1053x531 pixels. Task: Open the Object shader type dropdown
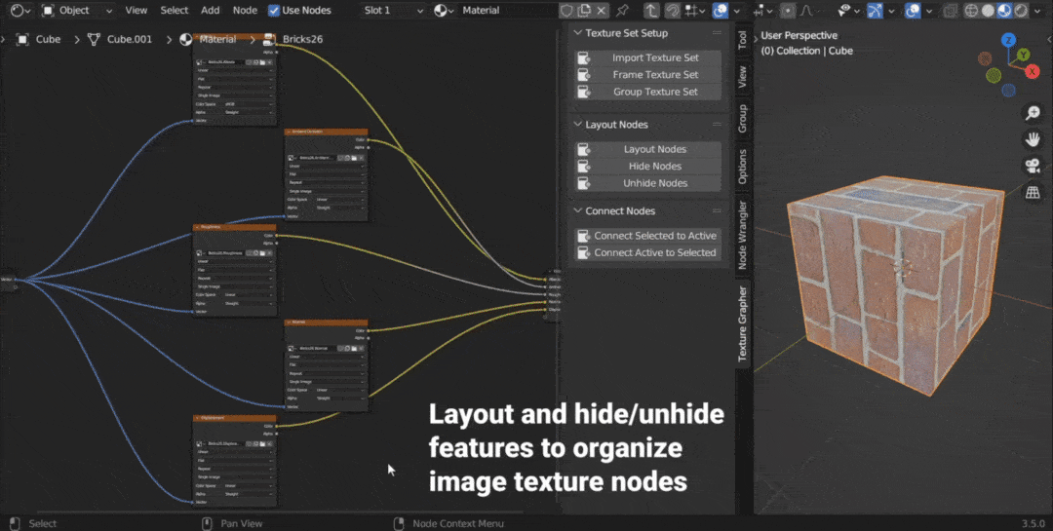[76, 10]
